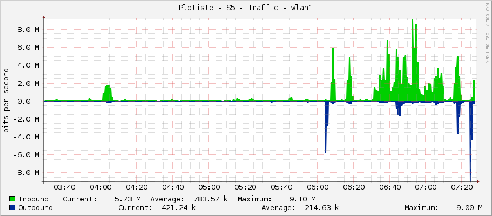Viewport: 492px width, 216px height.
Task: Click the '-2.0 M' y-axis label
Action: coord(26,119)
